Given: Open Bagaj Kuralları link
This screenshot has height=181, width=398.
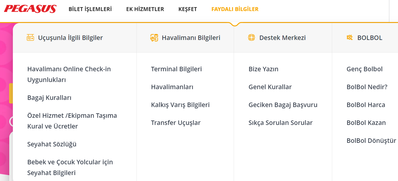Looking at the screenshot, I should click(x=49, y=98).
